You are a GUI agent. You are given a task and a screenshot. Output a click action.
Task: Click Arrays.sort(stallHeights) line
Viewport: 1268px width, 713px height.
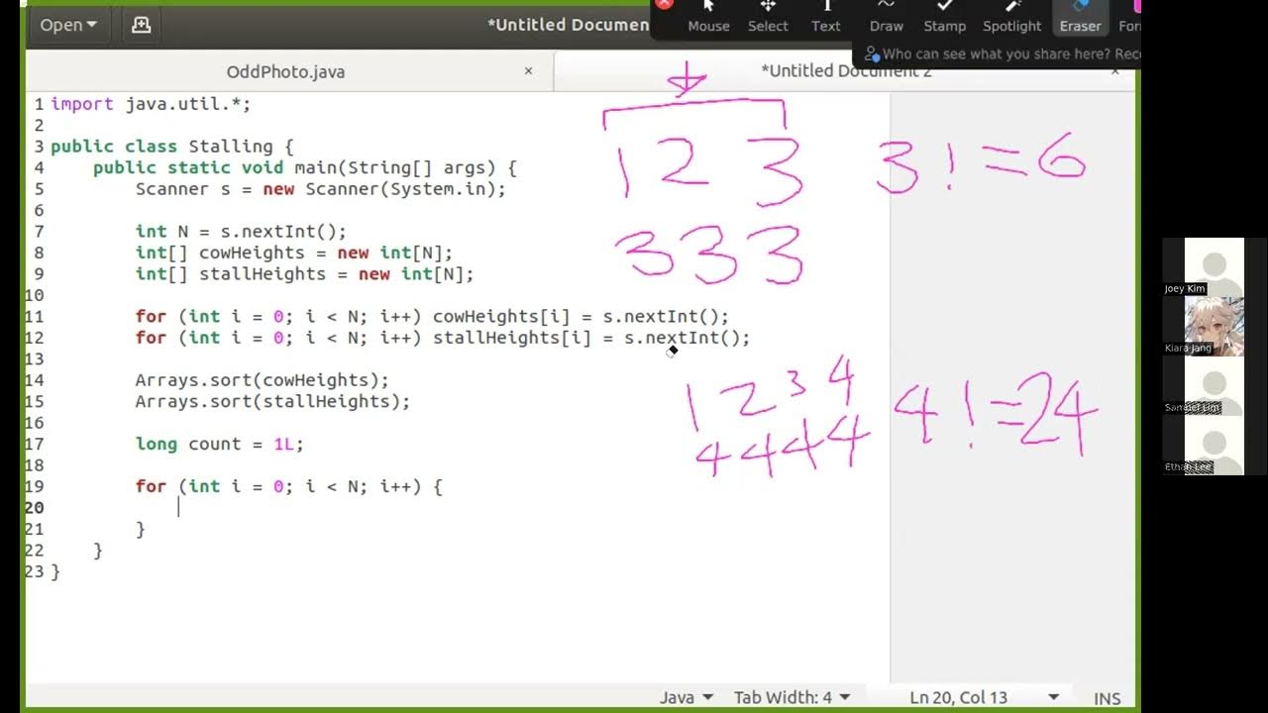[x=272, y=401]
